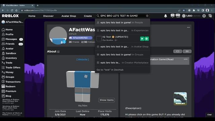Viewport: 215px width, 121px height.
Task: View the 26 Friends count
Action: click(x=74, y=42)
